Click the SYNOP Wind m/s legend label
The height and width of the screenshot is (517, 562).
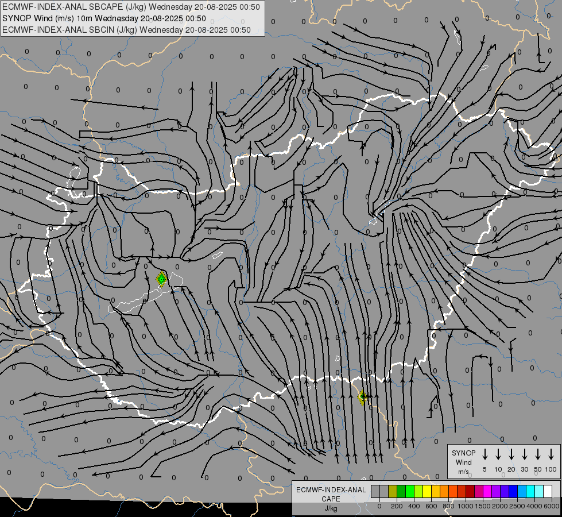[463, 462]
